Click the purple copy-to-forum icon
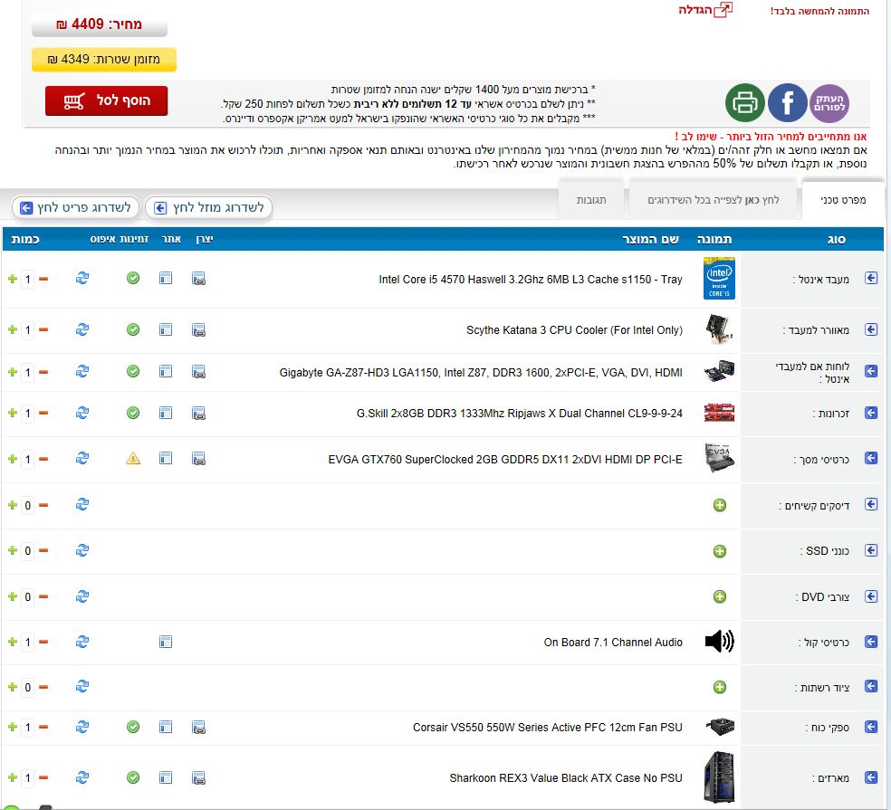This screenshot has width=891, height=810. point(829,102)
